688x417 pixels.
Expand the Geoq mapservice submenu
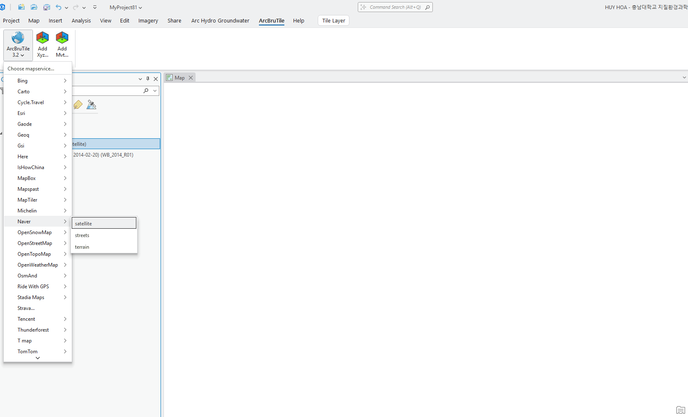[38, 135]
